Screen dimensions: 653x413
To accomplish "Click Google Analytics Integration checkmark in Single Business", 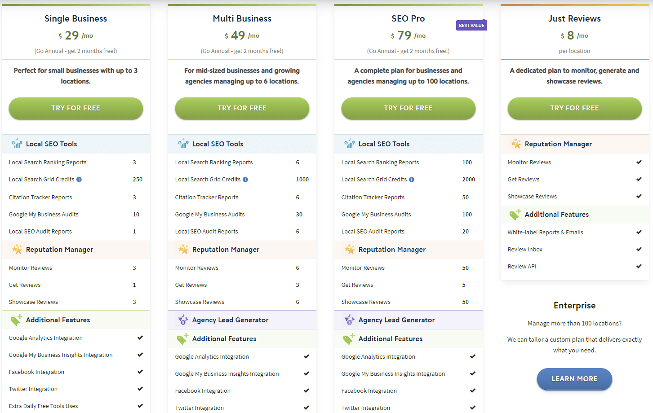I will (140, 338).
